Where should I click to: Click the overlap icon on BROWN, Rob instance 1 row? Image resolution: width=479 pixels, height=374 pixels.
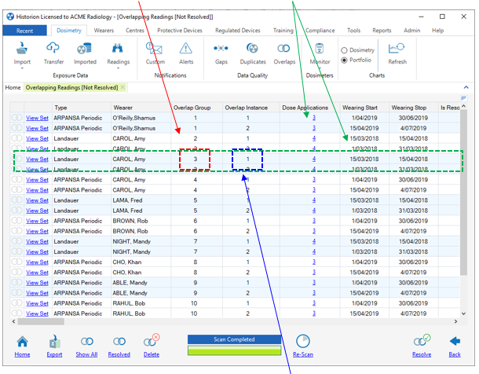(16, 220)
